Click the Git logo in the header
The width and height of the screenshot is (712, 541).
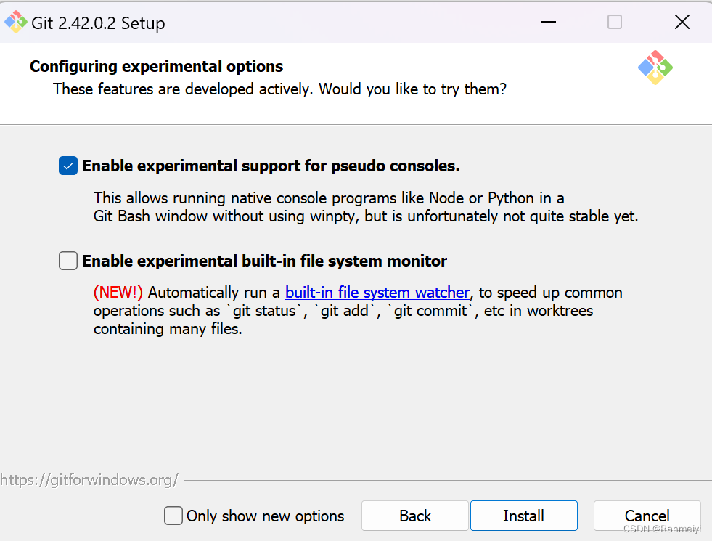655,68
